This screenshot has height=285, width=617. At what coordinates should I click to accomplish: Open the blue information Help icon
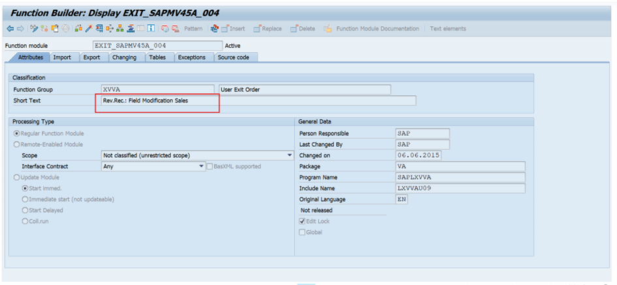click(151, 29)
